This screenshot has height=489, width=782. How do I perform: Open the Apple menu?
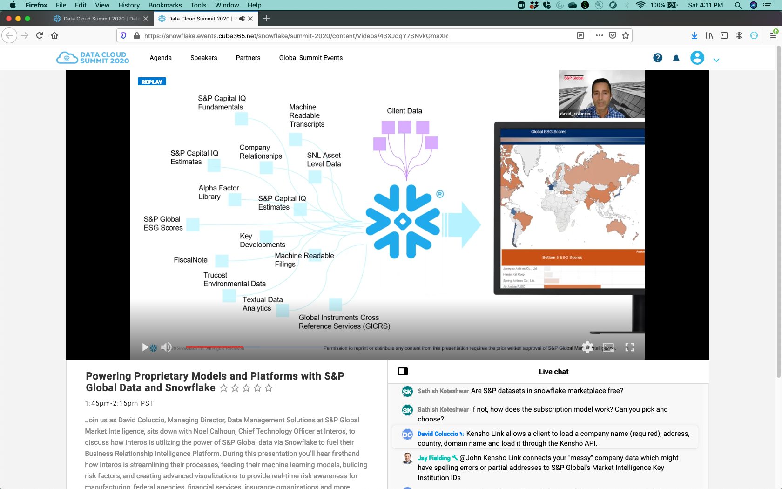coord(13,5)
